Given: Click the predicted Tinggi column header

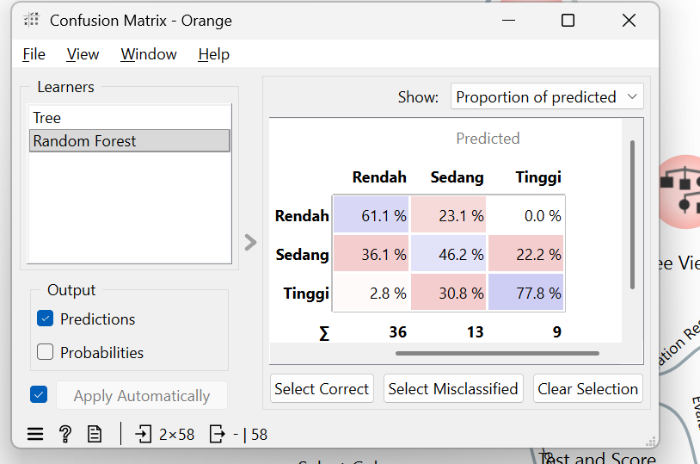Looking at the screenshot, I should point(538,177).
